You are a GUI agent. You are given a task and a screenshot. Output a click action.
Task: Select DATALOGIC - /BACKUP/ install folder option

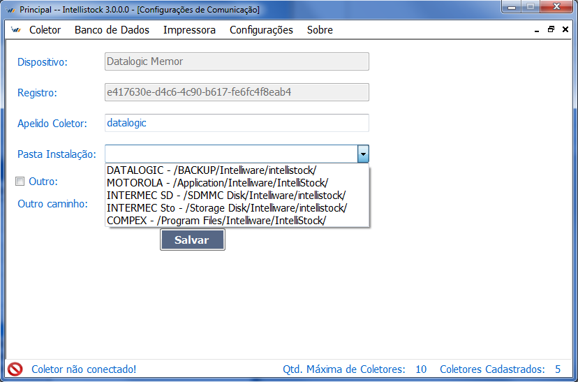[x=237, y=170]
